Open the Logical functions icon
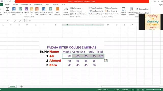The image size is (163, 91). (26, 9)
